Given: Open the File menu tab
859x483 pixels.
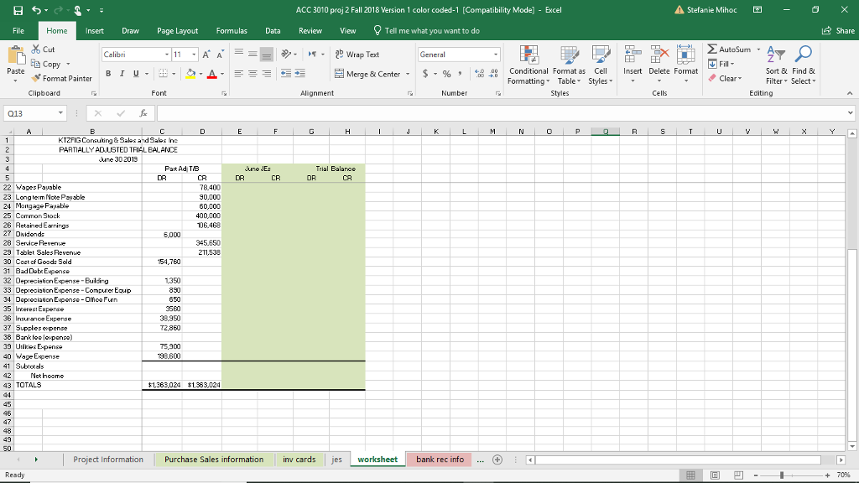Looking at the screenshot, I should coord(18,31).
